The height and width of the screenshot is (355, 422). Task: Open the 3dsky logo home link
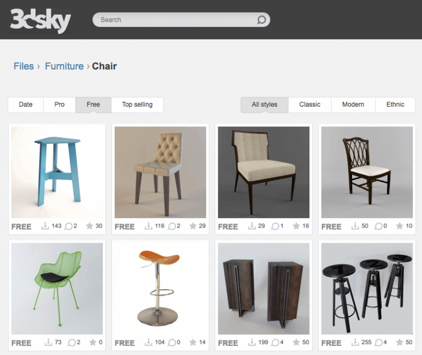(x=40, y=20)
